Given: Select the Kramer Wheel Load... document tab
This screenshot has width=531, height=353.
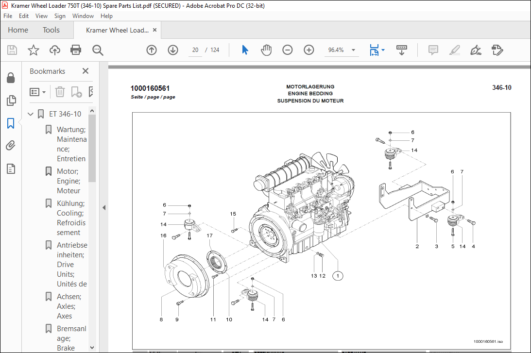Looking at the screenshot, I should click(117, 30).
